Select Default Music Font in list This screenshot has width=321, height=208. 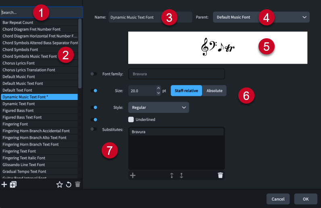point(39,77)
